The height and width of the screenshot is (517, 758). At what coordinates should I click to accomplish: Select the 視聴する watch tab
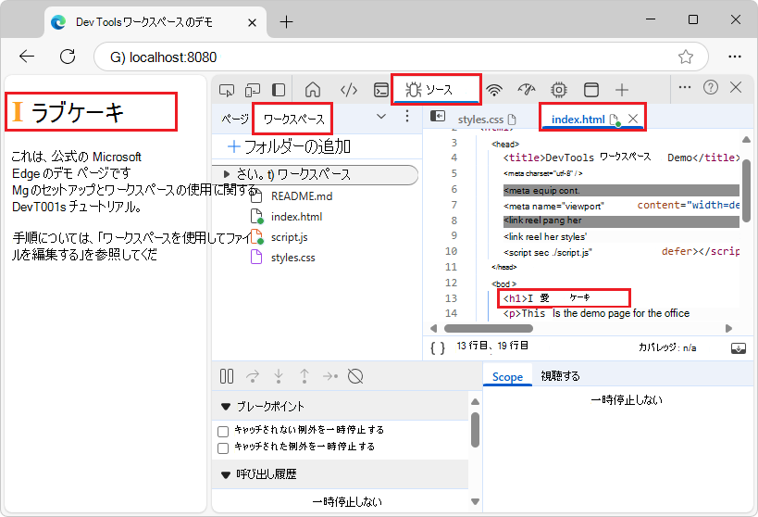(560, 376)
